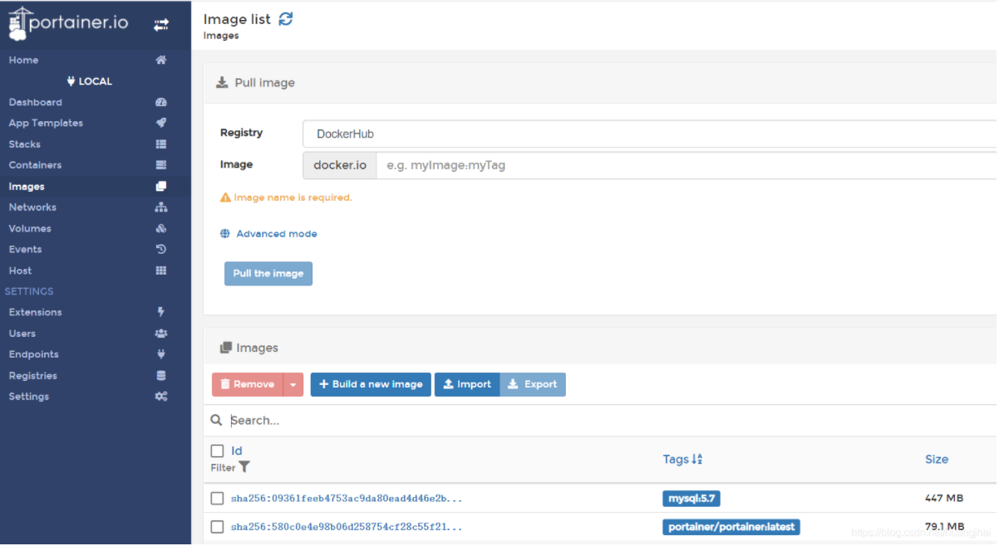Open the portainer image sha256:580c0e4e link
This screenshot has height=546, width=1004.
click(x=347, y=527)
